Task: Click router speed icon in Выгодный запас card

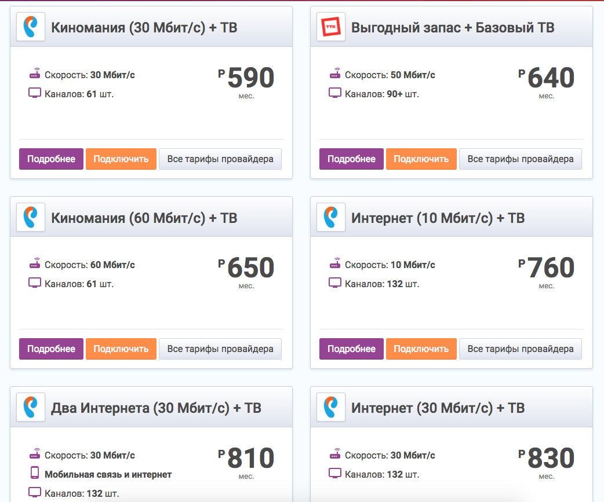Action: [x=335, y=75]
